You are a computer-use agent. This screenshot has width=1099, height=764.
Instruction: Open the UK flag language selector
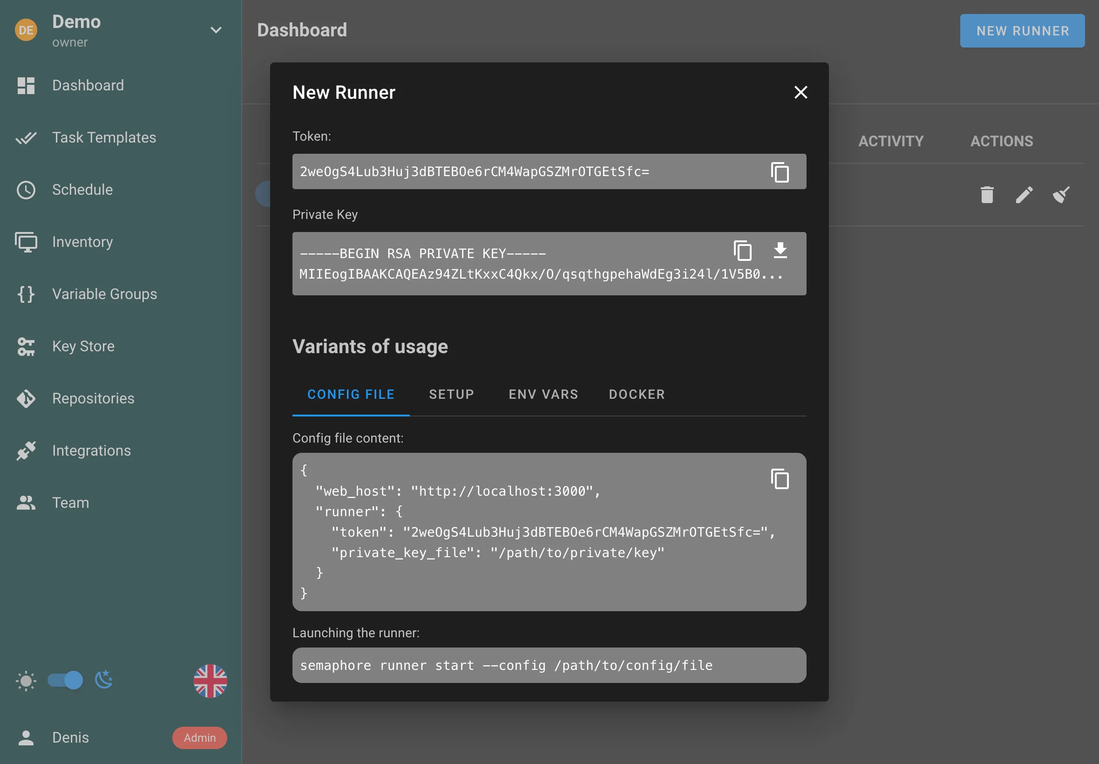(210, 681)
